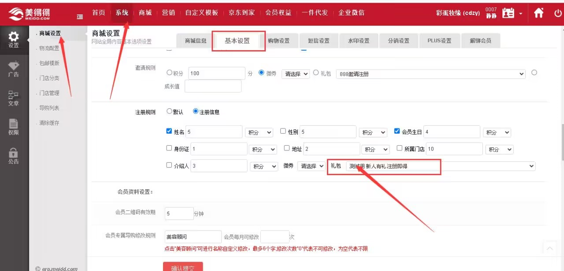This screenshot has height=271, width=564.
Task: Click the 会员二维码有效期 minutes input field
Action: tap(179, 214)
